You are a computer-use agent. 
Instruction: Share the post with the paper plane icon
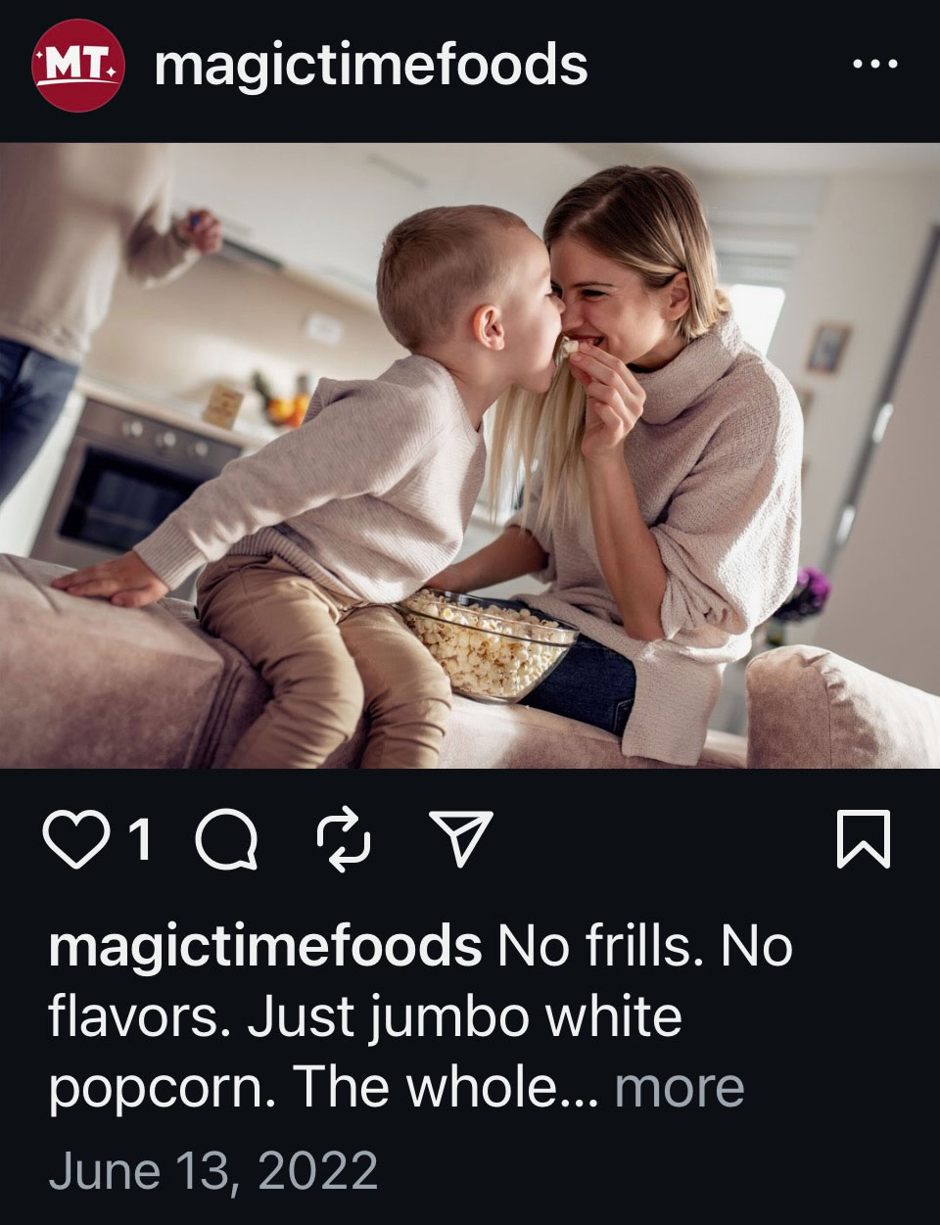click(461, 840)
